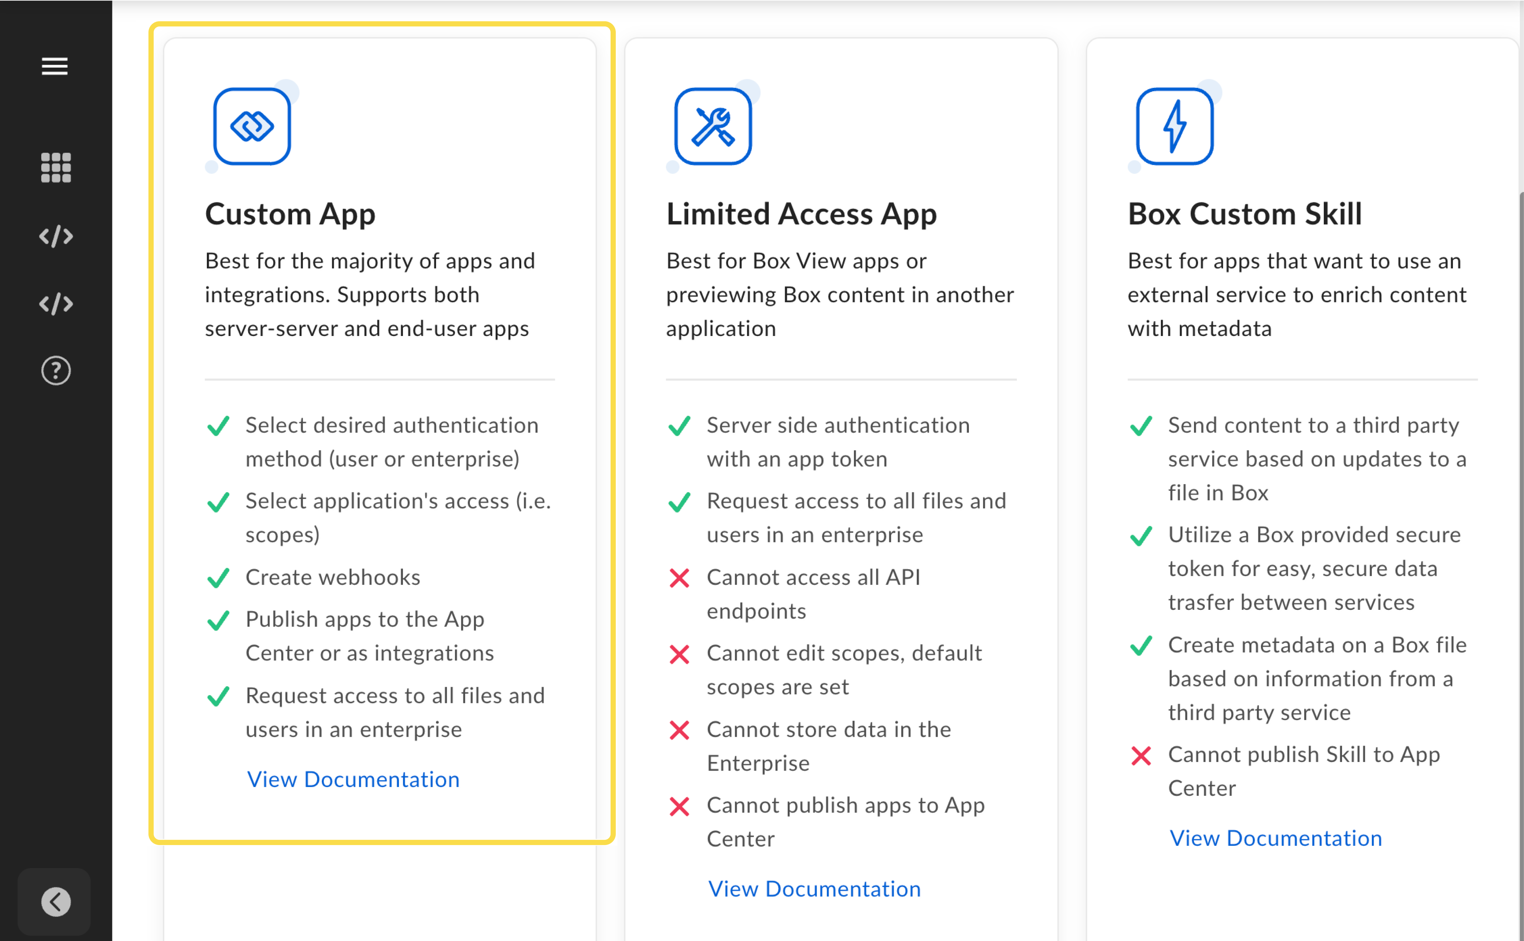Open the hamburger menu in the sidebar
This screenshot has width=1524, height=941.
coord(54,66)
